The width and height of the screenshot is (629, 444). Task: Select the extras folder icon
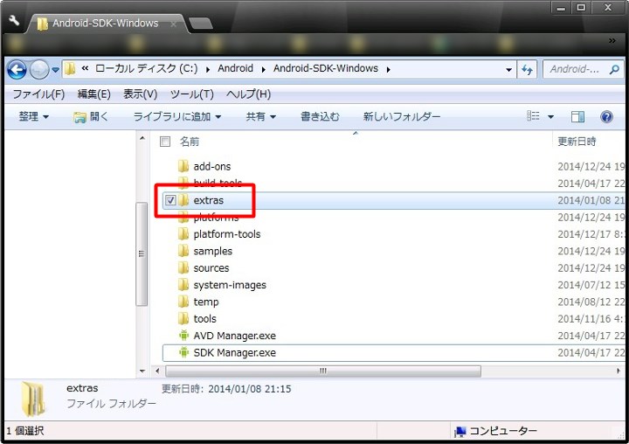pyautogui.click(x=183, y=199)
